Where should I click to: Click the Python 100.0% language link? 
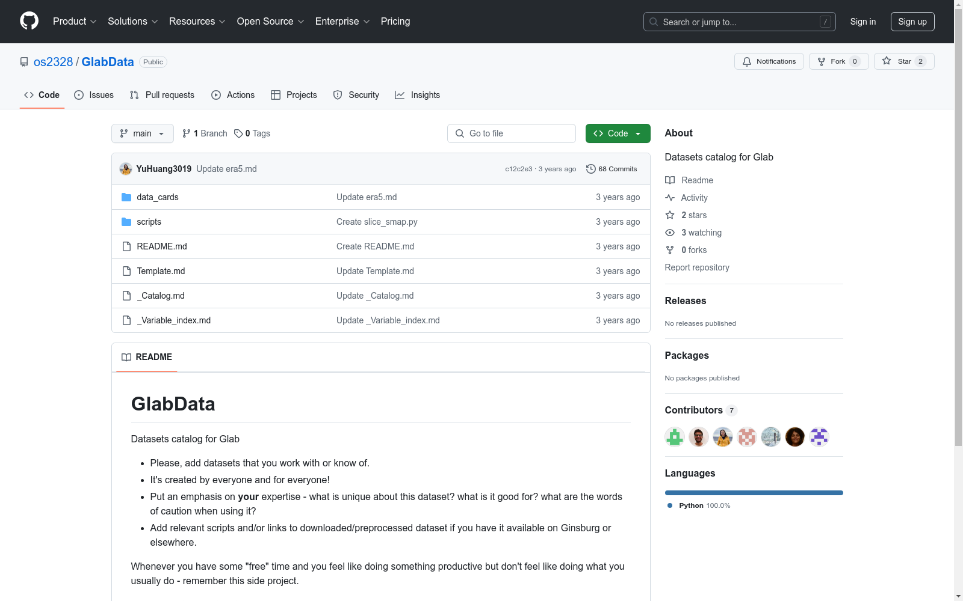pyautogui.click(x=699, y=505)
